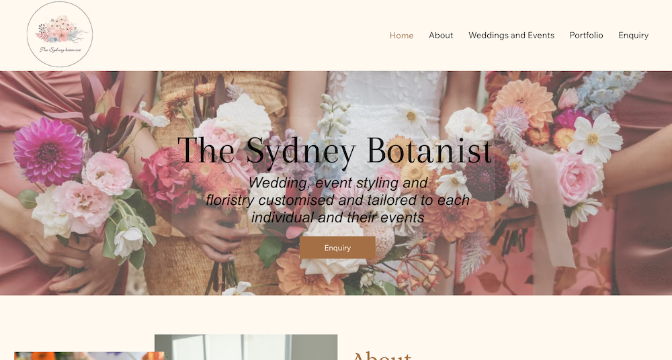Image resolution: width=672 pixels, height=360 pixels.
Task: Click the pale pink lisianthus in left bouquet
Action: pyautogui.click(x=107, y=173)
